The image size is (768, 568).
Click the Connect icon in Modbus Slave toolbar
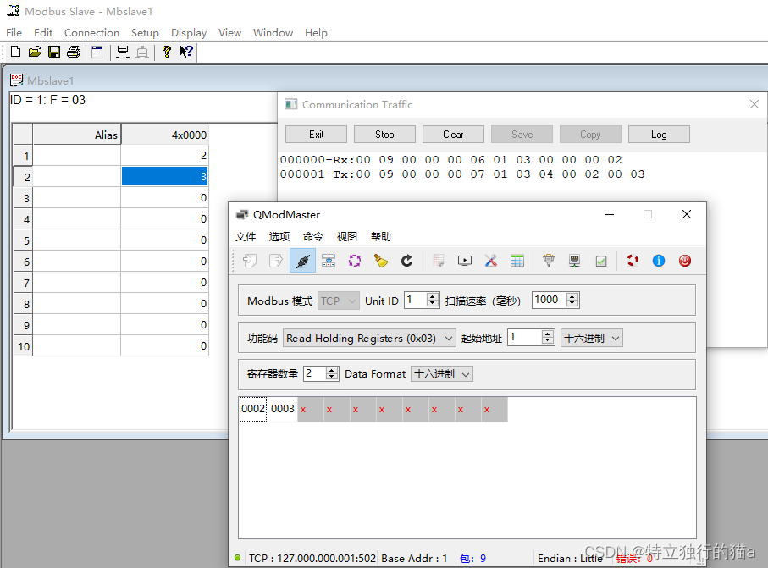pos(123,52)
